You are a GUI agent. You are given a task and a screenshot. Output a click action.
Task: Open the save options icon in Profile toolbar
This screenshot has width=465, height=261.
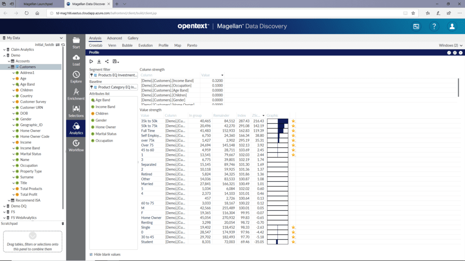[x=116, y=62]
